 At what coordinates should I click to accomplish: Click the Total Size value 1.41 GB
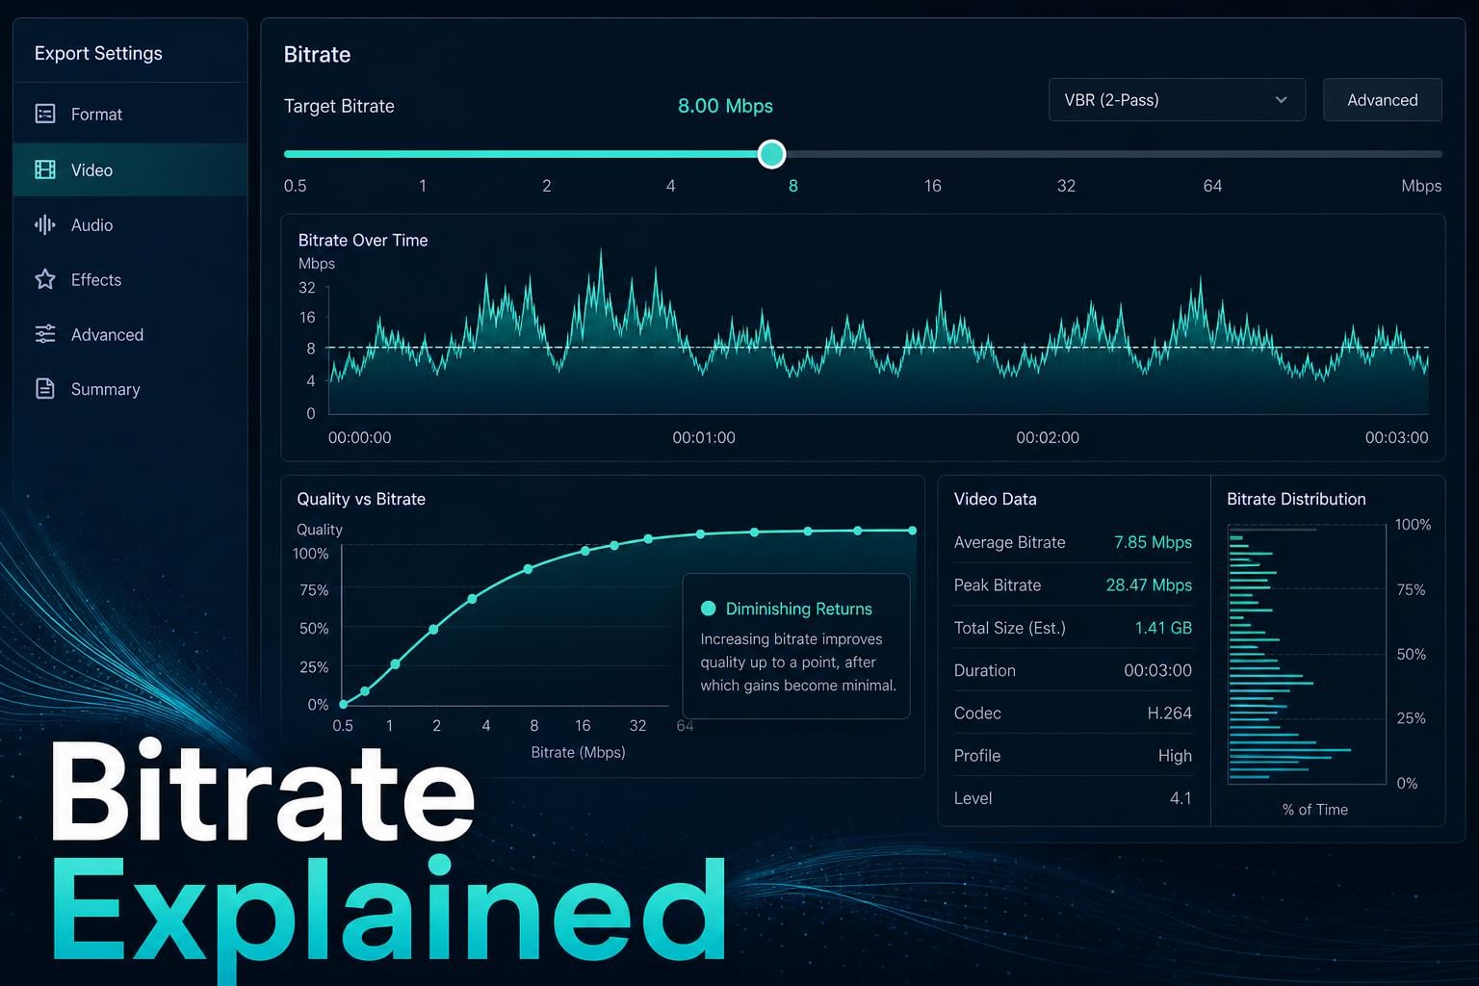(1163, 628)
